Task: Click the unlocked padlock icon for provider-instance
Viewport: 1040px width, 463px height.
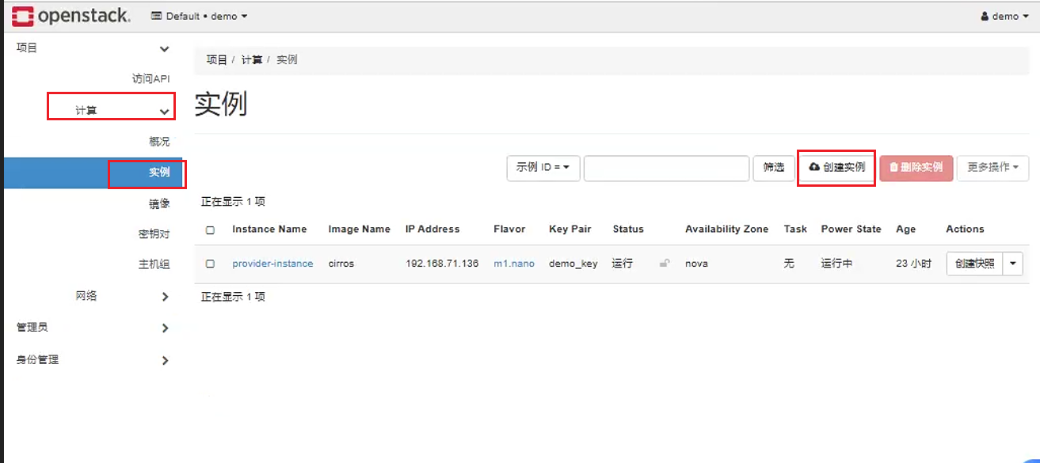Action: [x=665, y=264]
